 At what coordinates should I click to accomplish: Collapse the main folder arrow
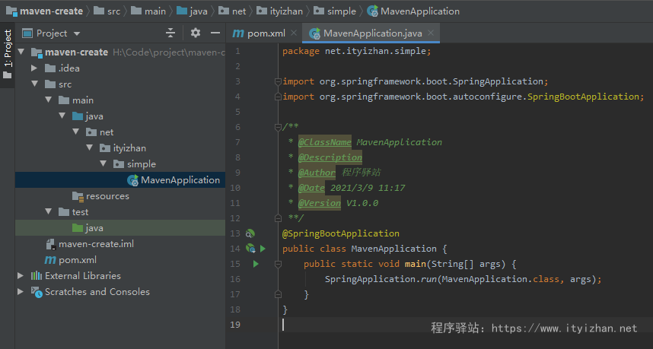[49, 100]
